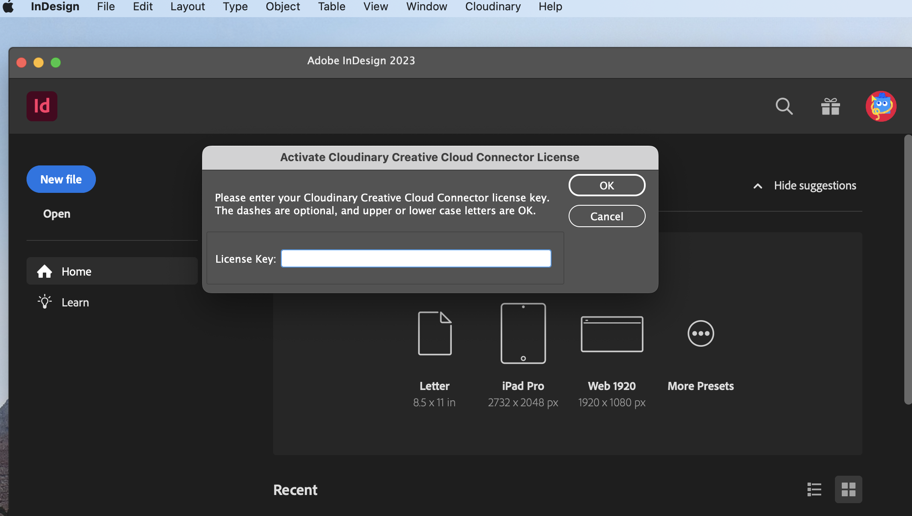The width and height of the screenshot is (912, 516).
Task: Click the Open button in sidebar
Action: [x=57, y=213]
